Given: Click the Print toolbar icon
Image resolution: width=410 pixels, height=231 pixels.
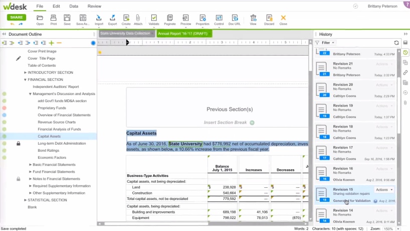Looking at the screenshot, I should tap(53, 20).
